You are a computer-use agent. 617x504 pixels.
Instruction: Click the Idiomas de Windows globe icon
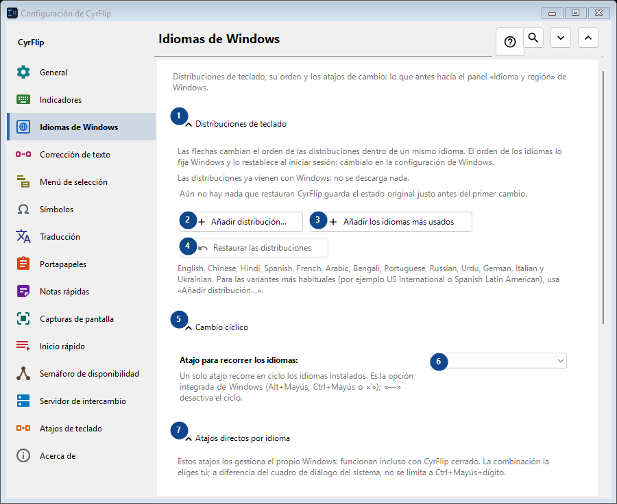(23, 127)
